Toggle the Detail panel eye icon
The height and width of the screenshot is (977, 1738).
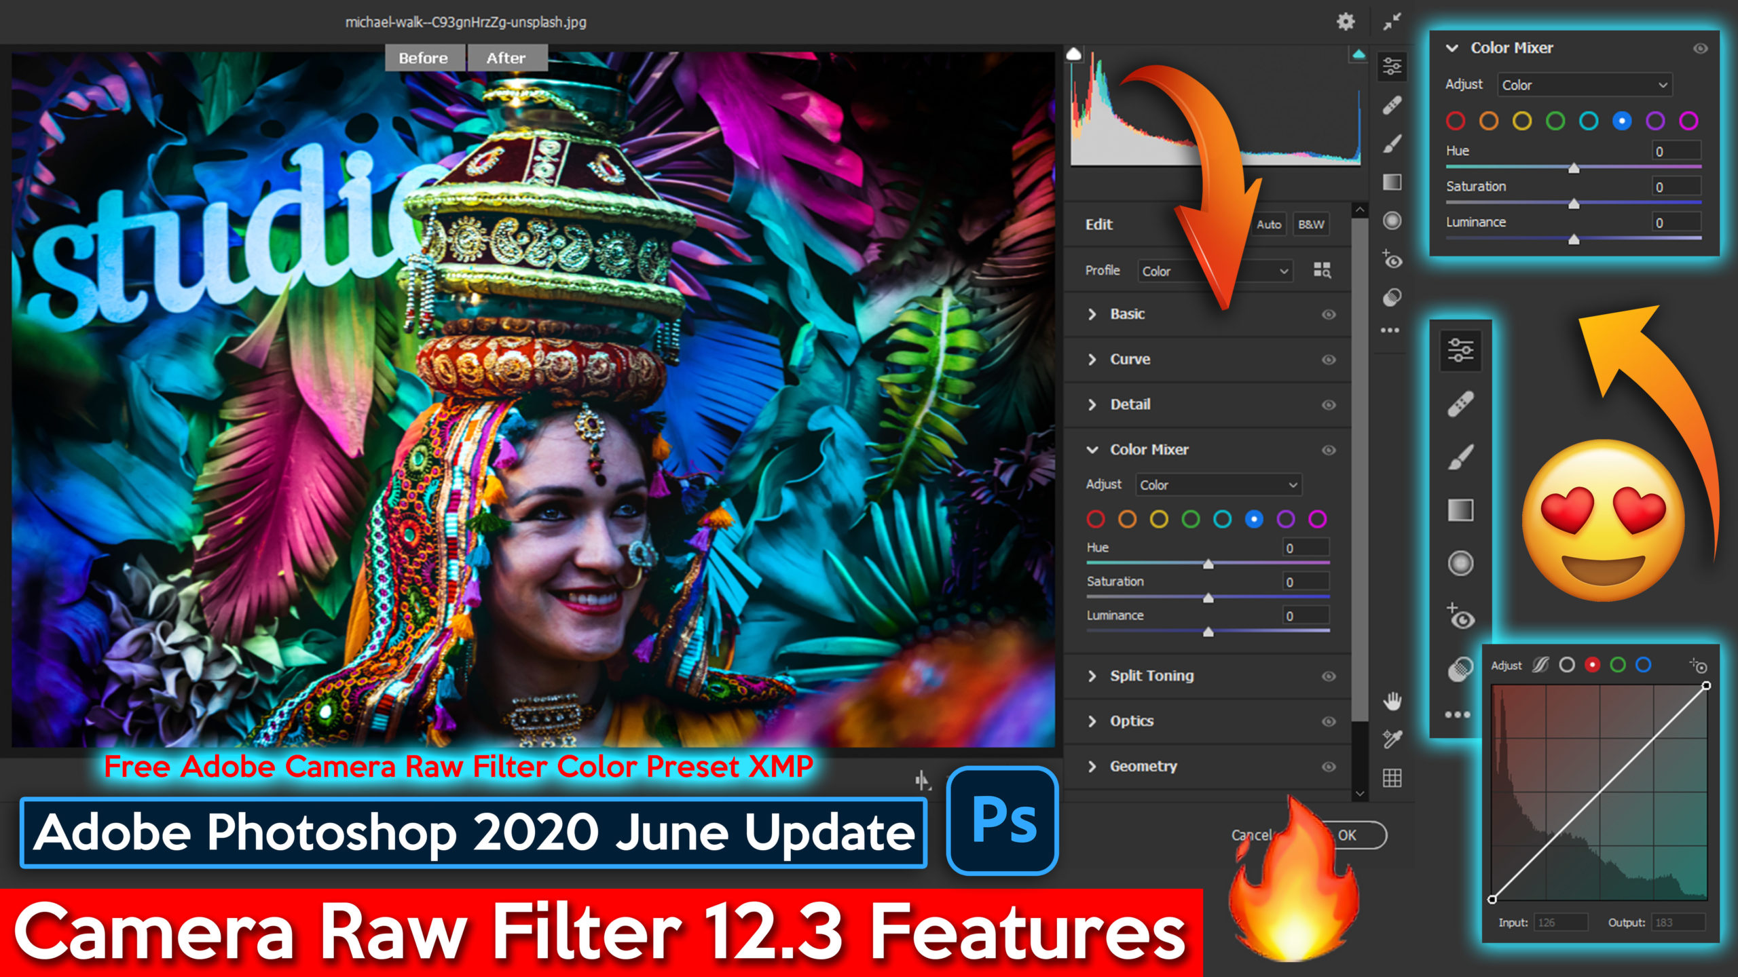point(1329,405)
